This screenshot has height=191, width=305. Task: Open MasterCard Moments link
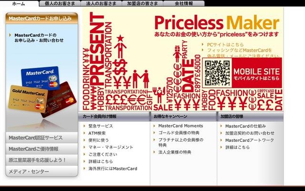(x=181, y=126)
